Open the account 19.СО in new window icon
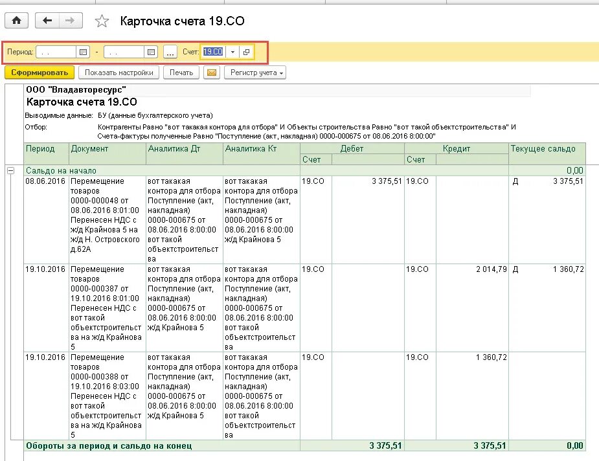Viewport: 599px width, 461px height. tap(247, 52)
